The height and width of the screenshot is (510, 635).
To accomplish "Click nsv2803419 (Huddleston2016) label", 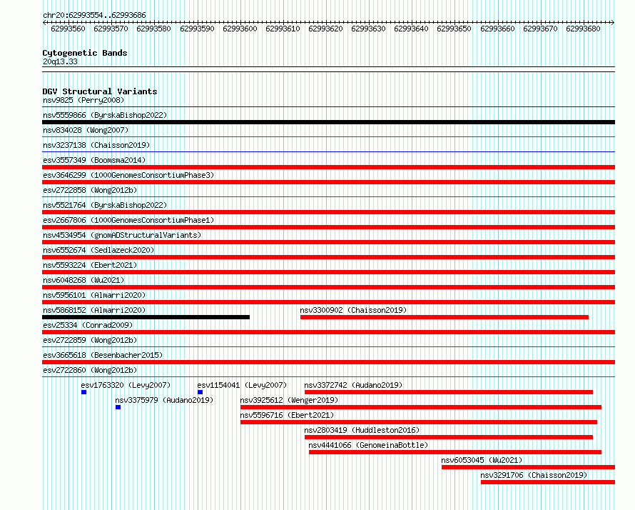I will pos(362,430).
